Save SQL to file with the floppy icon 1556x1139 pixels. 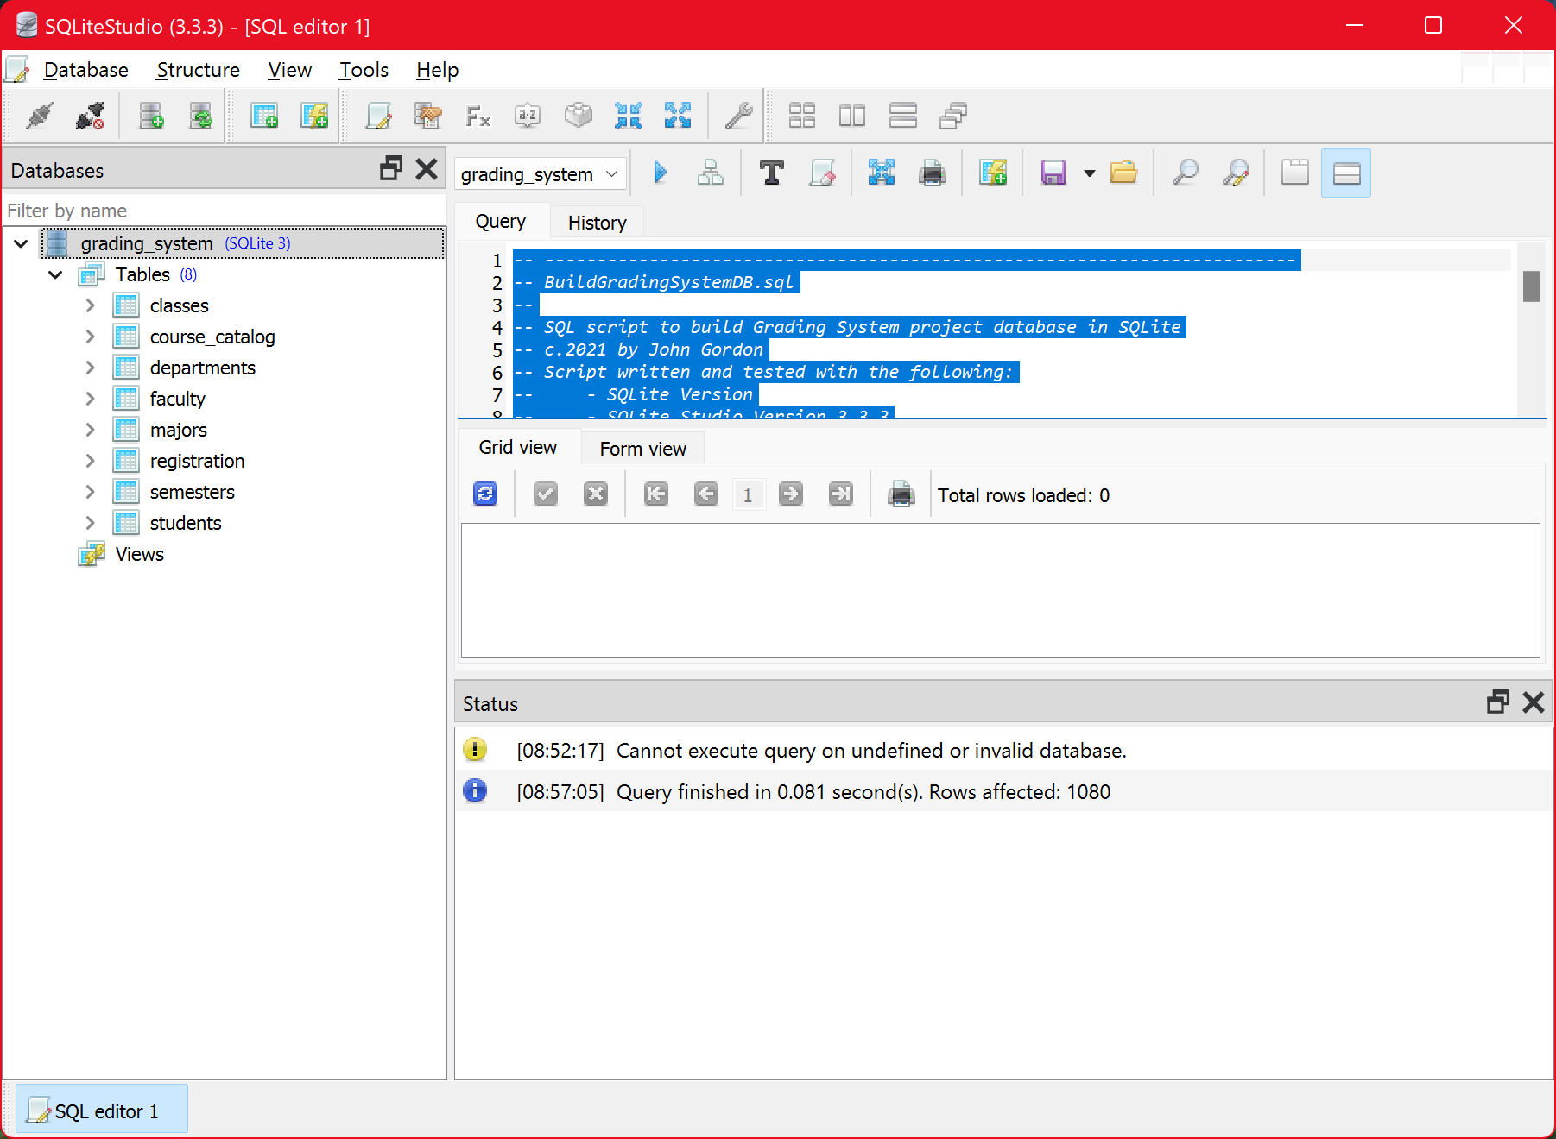(1053, 173)
